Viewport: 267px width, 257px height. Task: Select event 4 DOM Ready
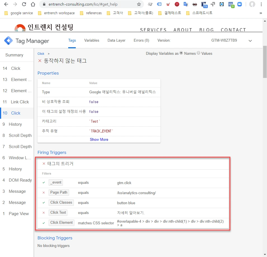coord(17,180)
